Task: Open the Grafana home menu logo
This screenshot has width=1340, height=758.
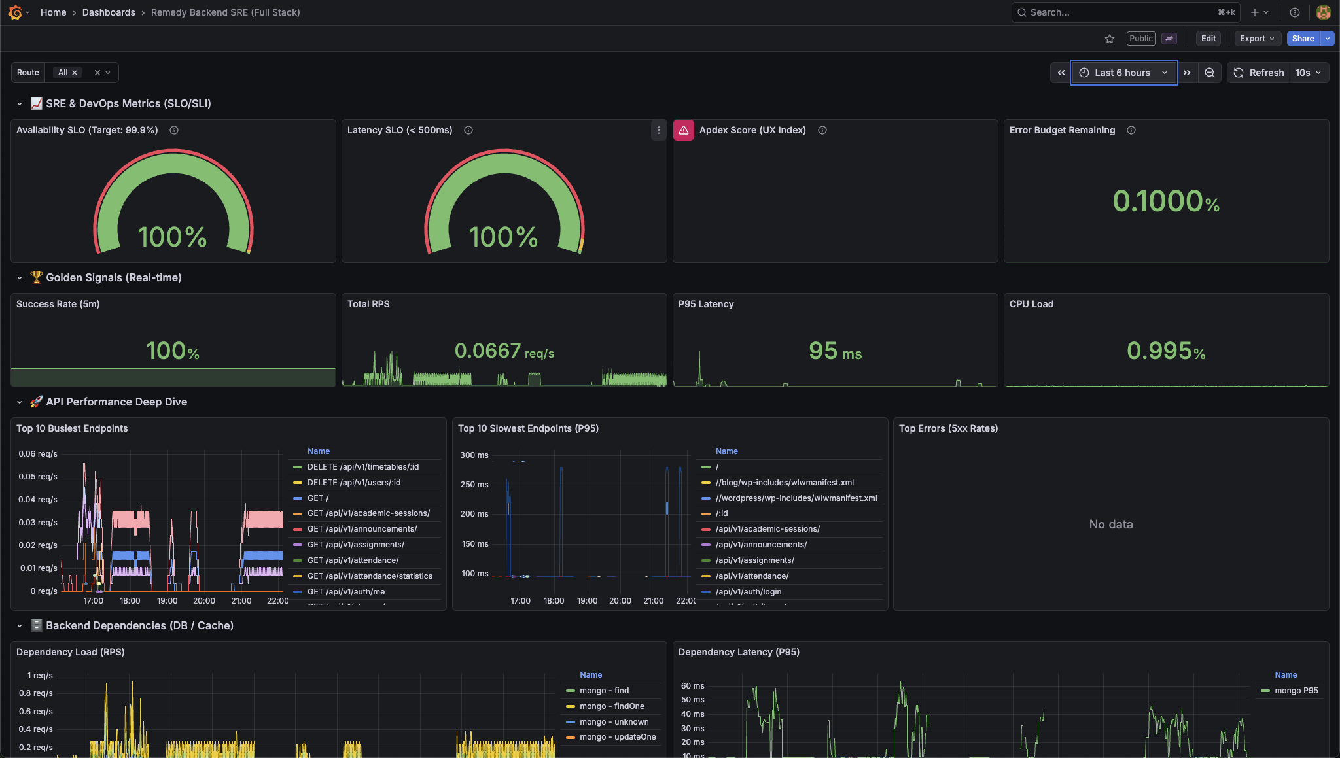Action: pyautogui.click(x=14, y=12)
